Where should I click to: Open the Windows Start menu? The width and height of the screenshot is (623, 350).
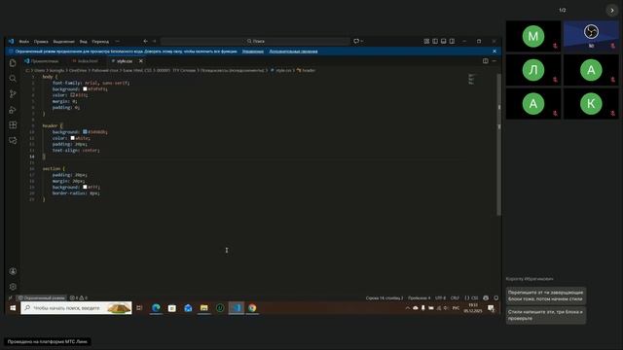coord(13,308)
